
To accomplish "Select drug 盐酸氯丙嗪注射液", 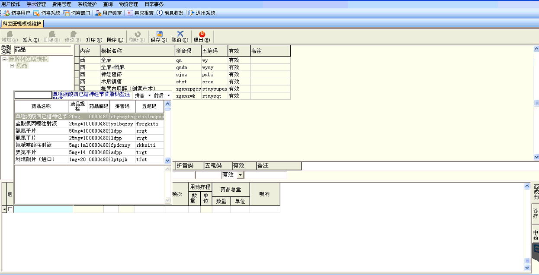I will [x=90, y=123].
